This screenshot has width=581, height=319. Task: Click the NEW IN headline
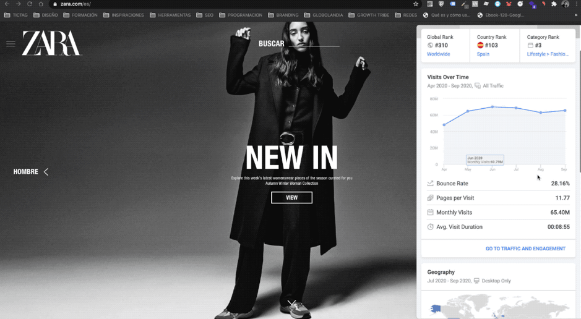(291, 157)
